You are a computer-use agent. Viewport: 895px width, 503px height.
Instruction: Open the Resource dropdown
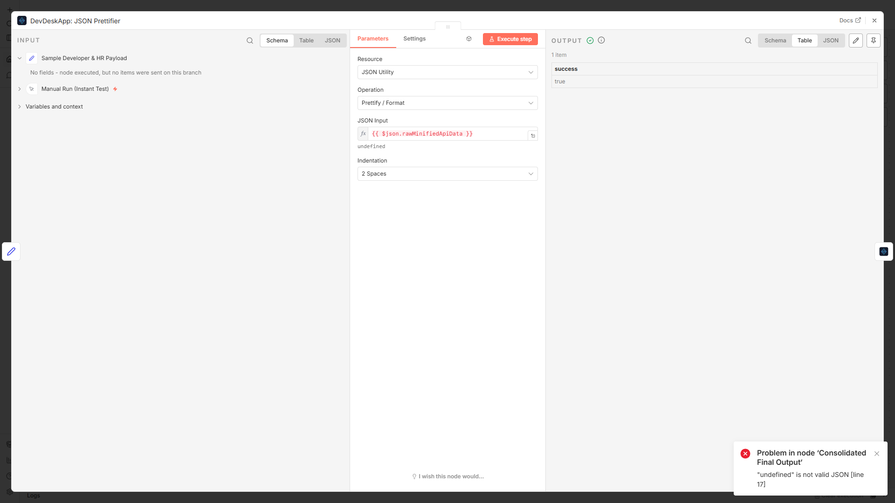point(447,72)
